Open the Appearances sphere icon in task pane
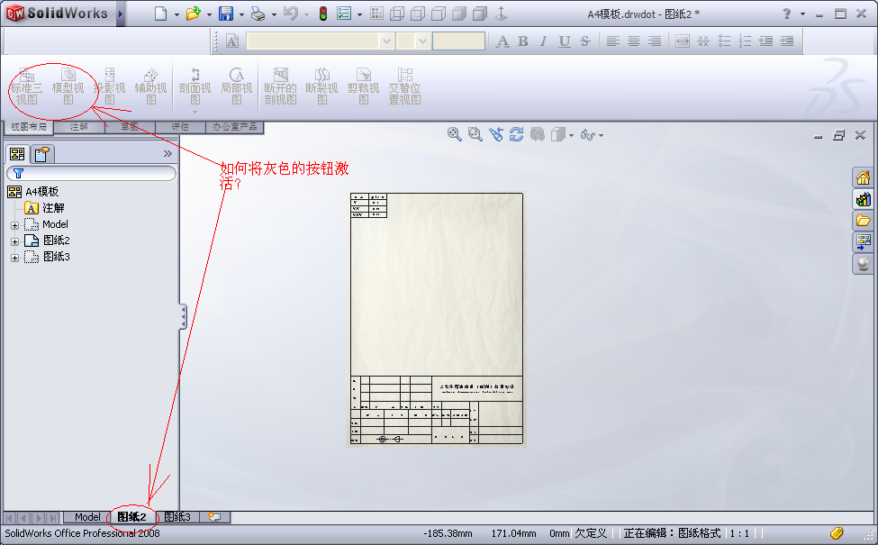This screenshot has height=545, width=878. click(863, 263)
